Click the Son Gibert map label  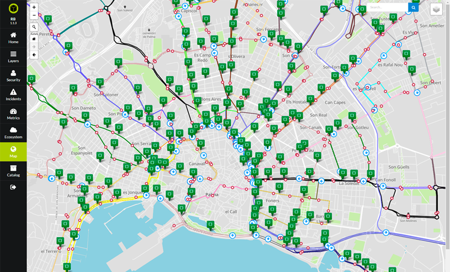tap(430, 83)
